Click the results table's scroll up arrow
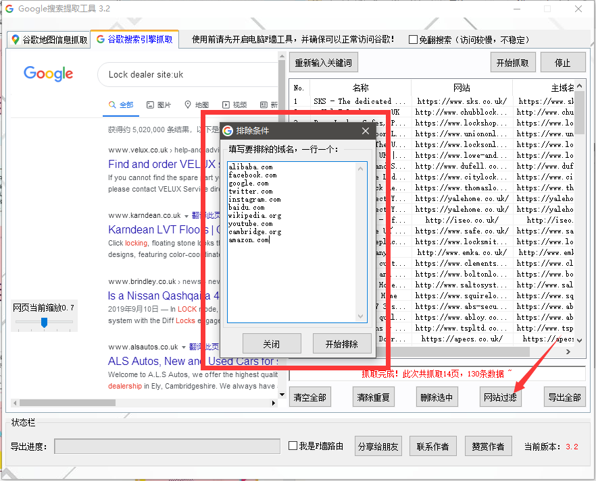Image resolution: width=596 pixels, height=481 pixels. click(x=579, y=86)
